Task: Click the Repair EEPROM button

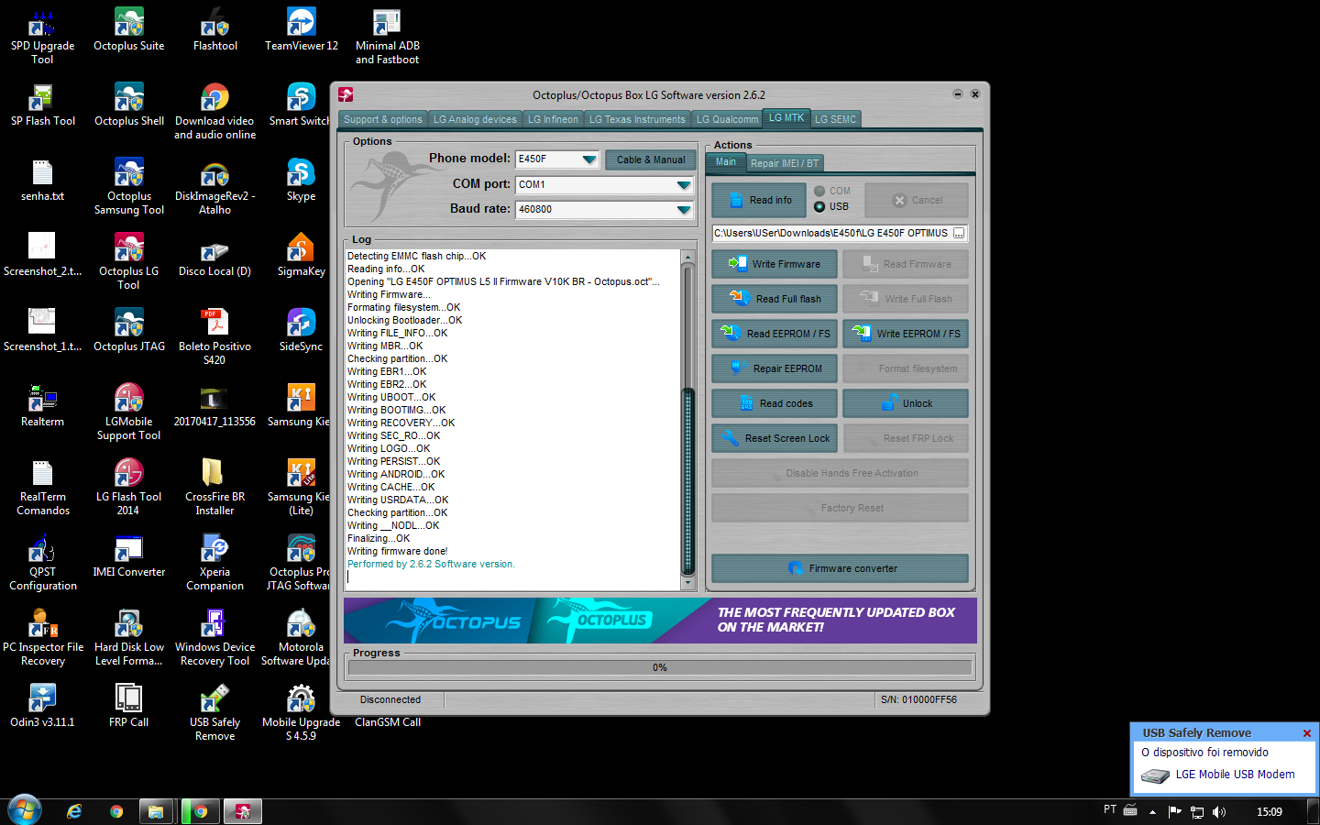Action: pyautogui.click(x=775, y=368)
